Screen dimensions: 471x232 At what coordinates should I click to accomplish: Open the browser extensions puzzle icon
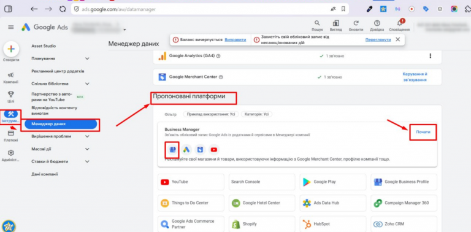point(468,9)
